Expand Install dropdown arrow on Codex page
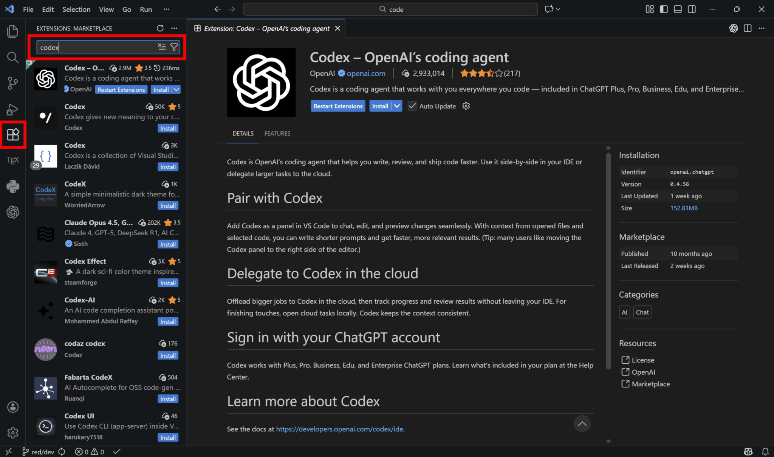The image size is (774, 457). click(397, 106)
